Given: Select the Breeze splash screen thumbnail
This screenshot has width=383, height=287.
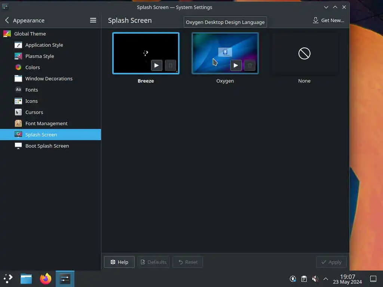Looking at the screenshot, I should [x=146, y=53].
